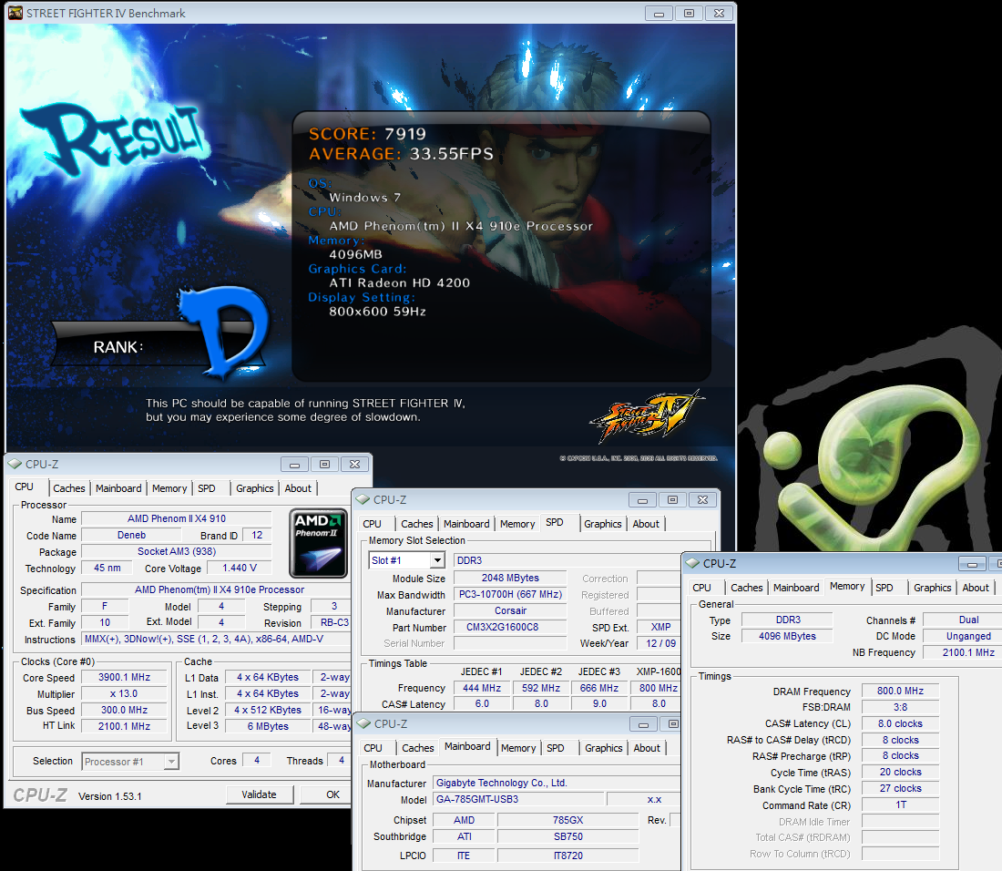Select About tab in CPU-Z processor window

coord(298,488)
